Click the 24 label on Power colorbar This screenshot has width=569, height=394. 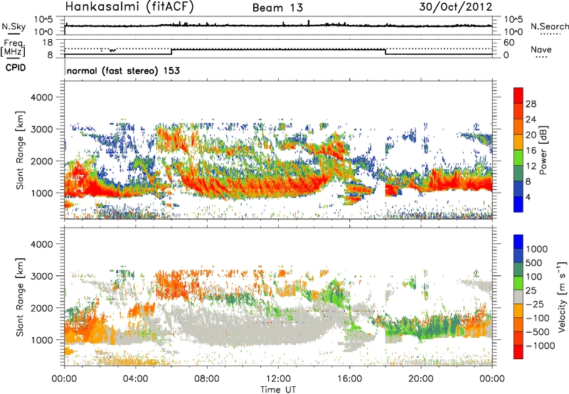(x=531, y=119)
